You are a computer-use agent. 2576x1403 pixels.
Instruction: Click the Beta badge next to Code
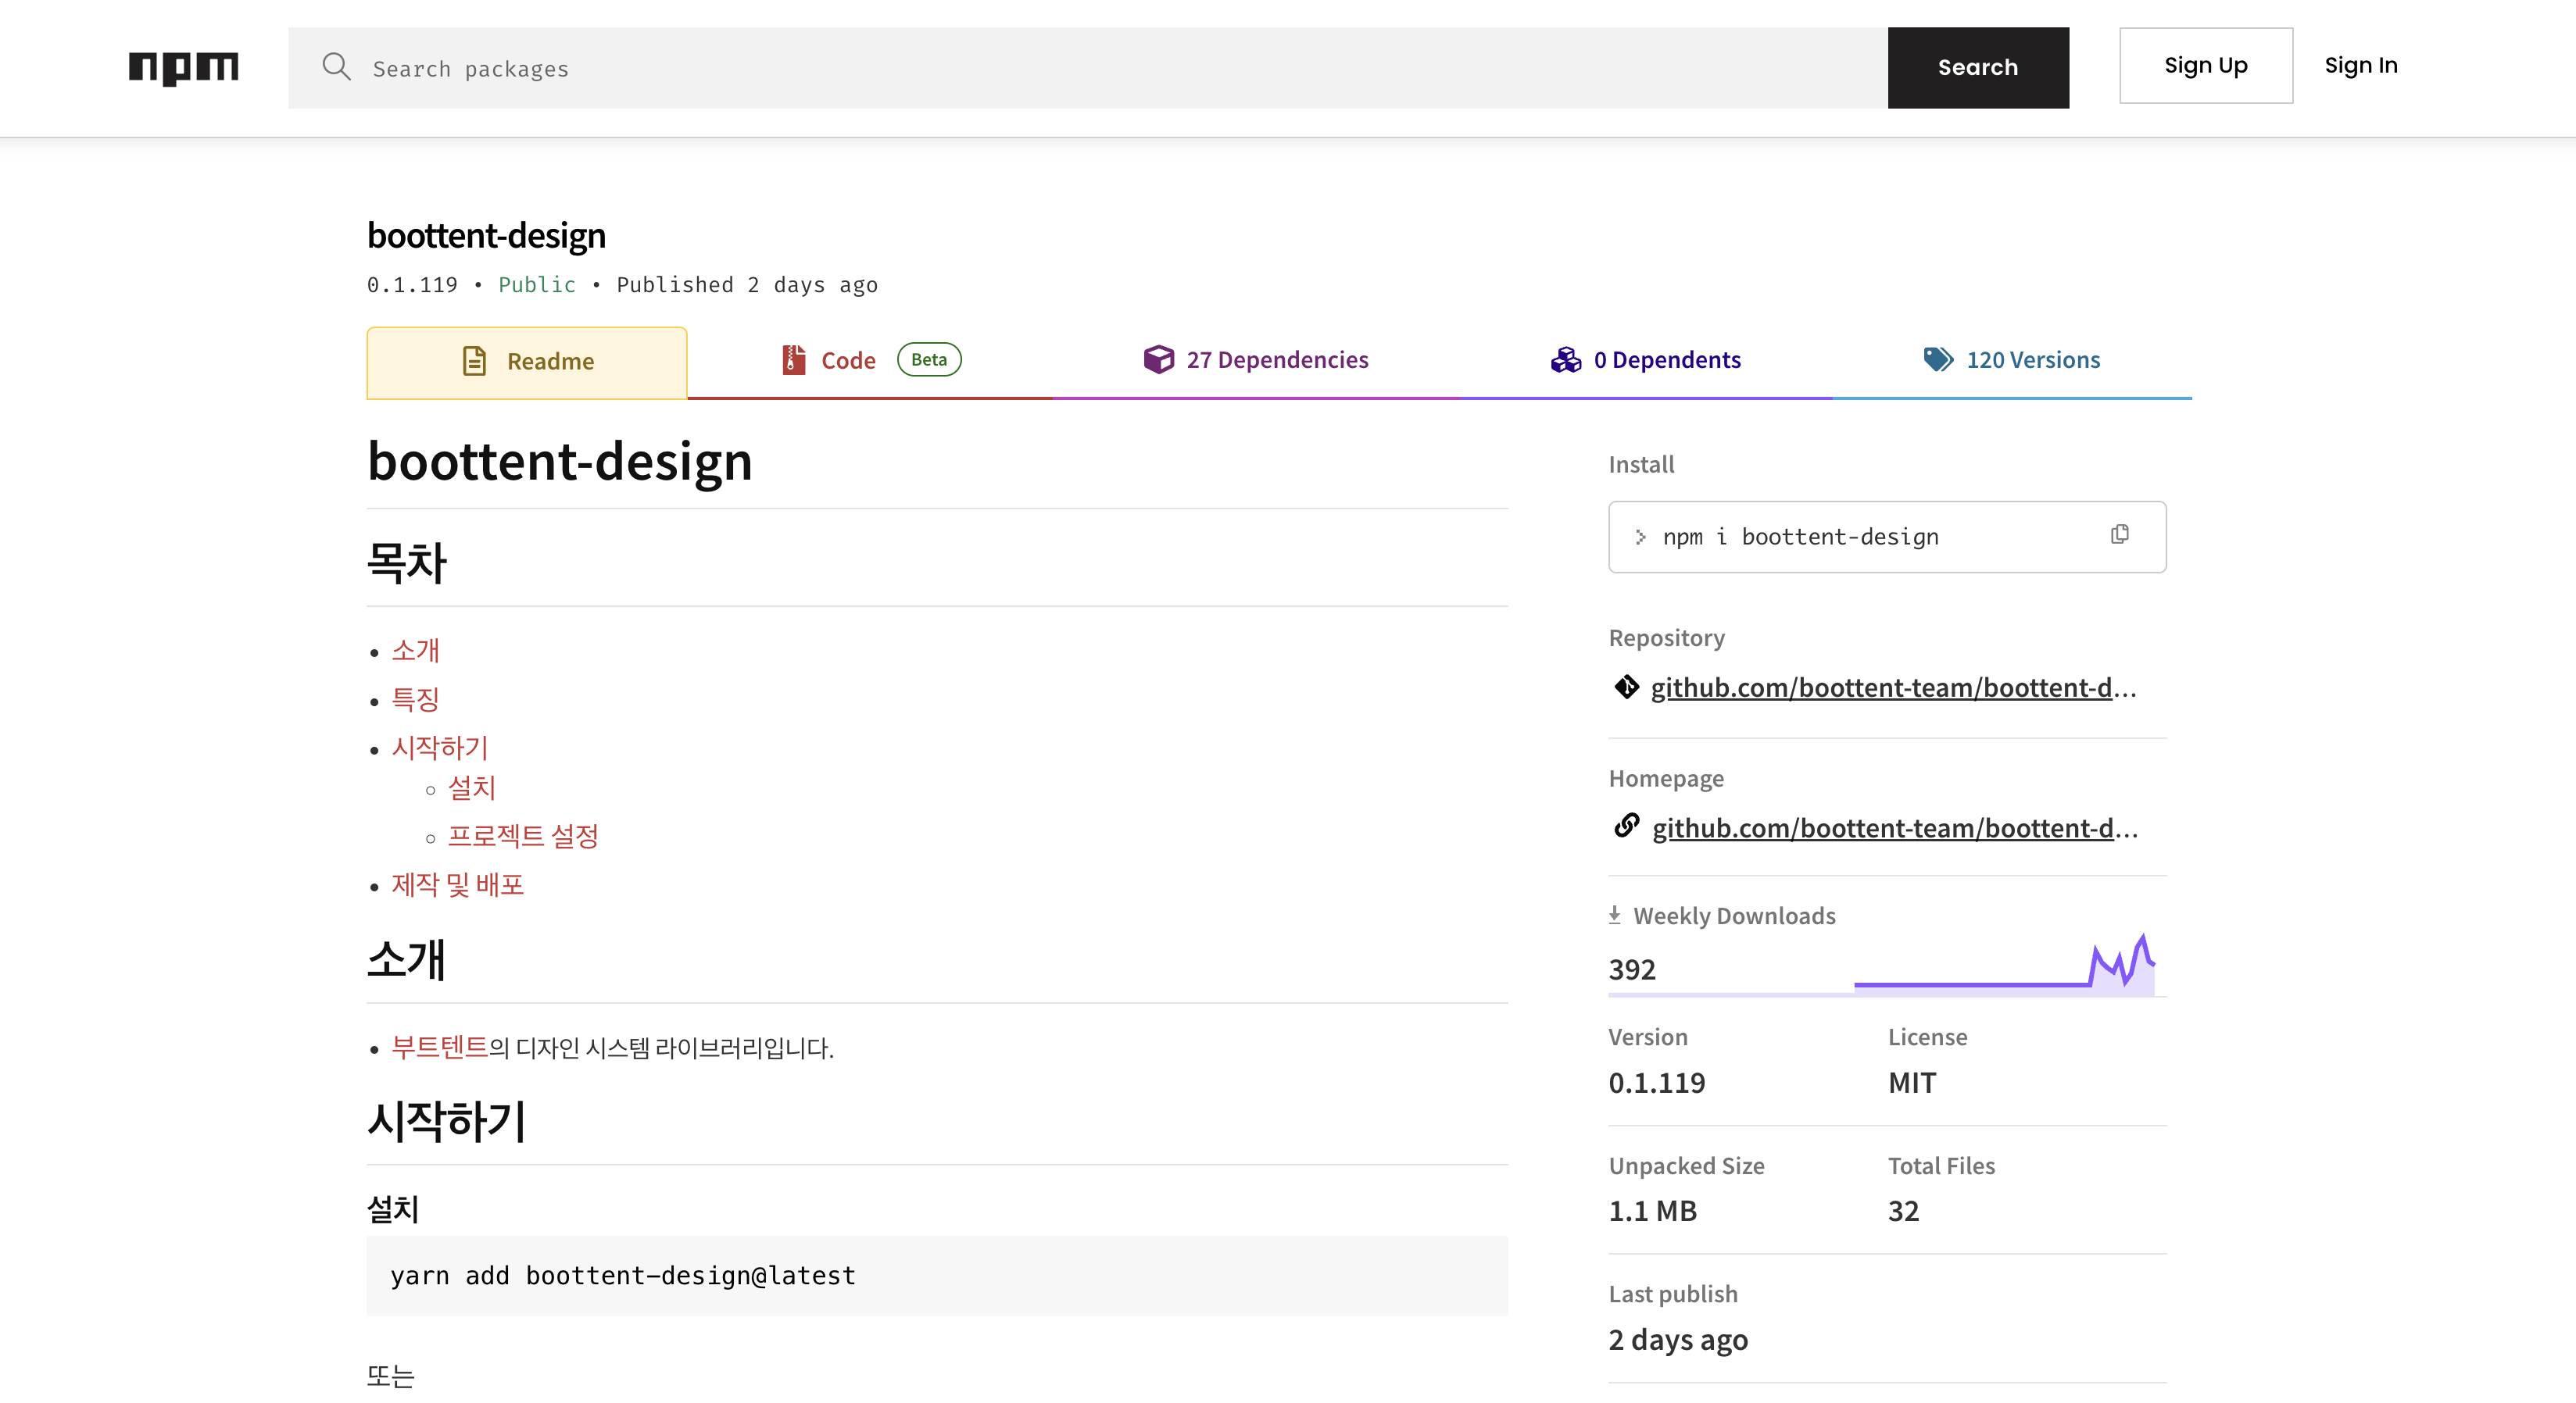tap(928, 360)
